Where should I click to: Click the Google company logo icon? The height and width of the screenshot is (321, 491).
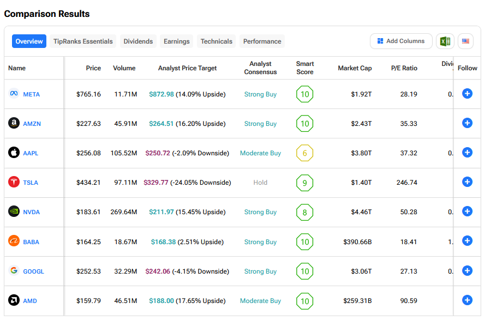coord(14,270)
